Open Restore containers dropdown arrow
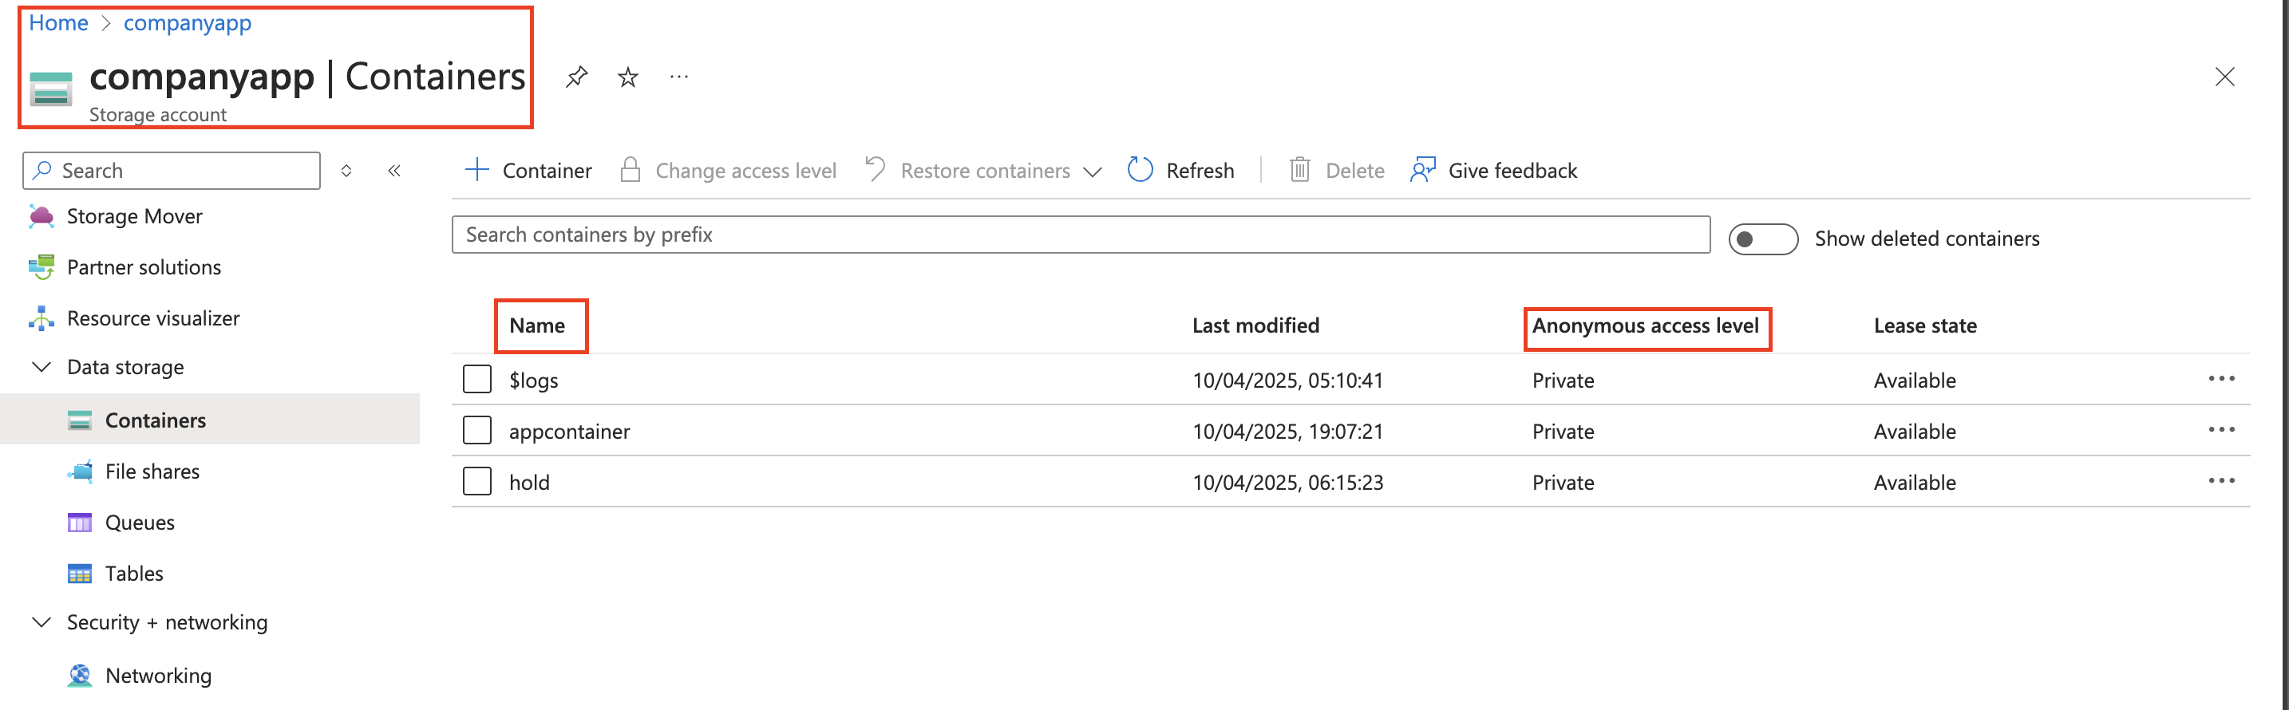This screenshot has height=710, width=2289. (1093, 172)
